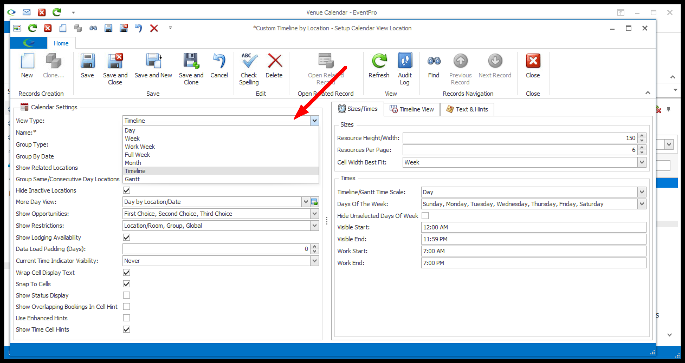
Task: Disable the Snap To Cells checkbox
Action: click(x=126, y=284)
